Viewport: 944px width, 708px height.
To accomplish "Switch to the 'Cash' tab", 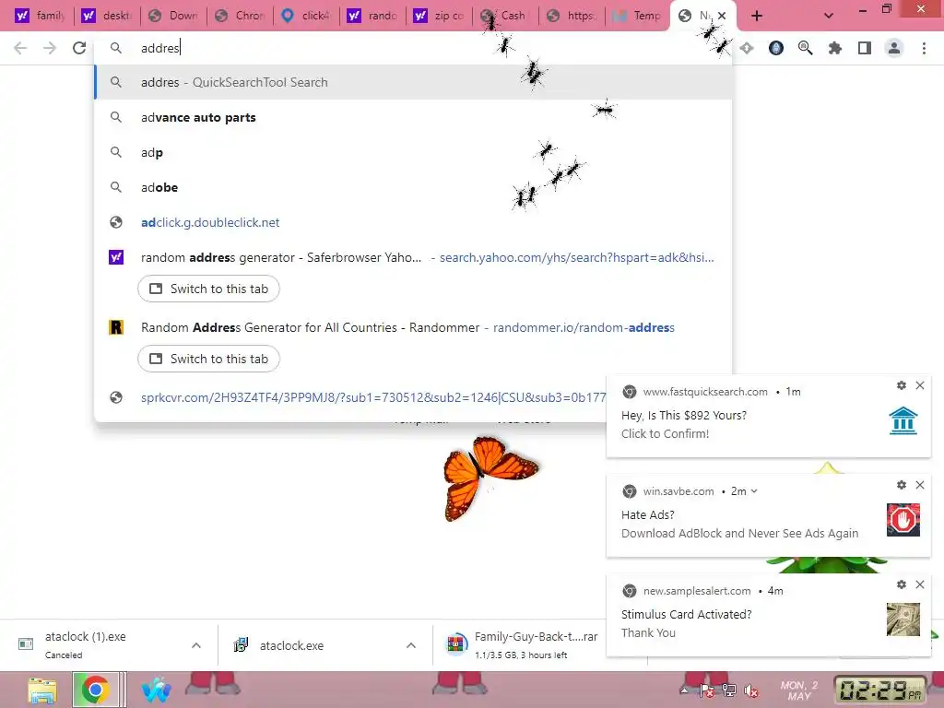I will point(506,16).
